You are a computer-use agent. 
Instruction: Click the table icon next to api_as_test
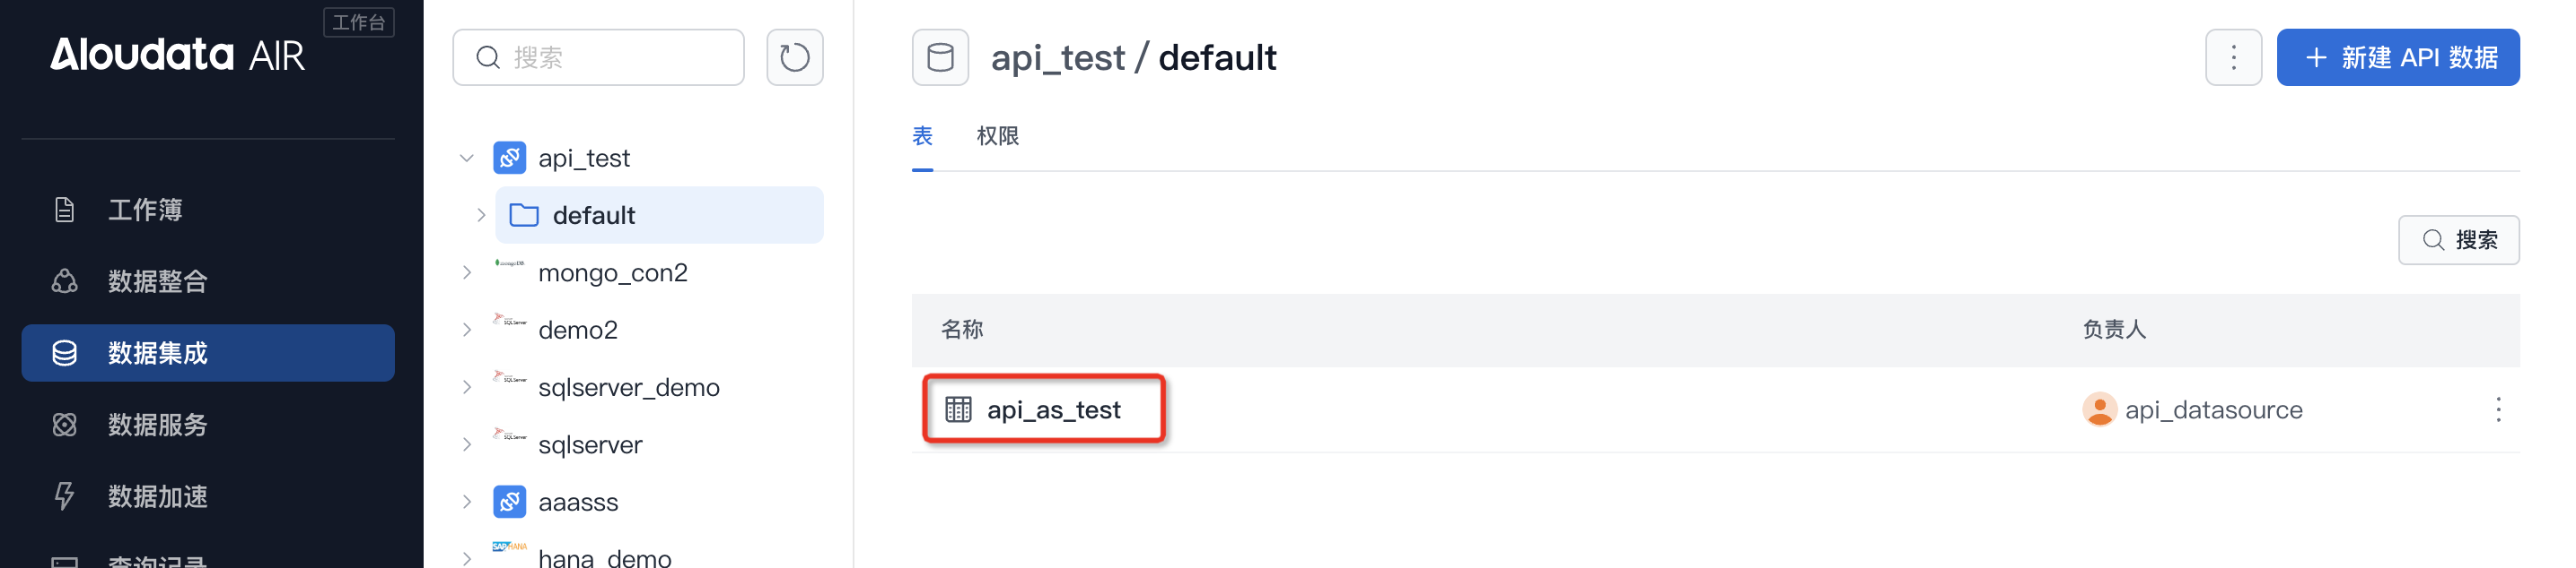(x=957, y=409)
